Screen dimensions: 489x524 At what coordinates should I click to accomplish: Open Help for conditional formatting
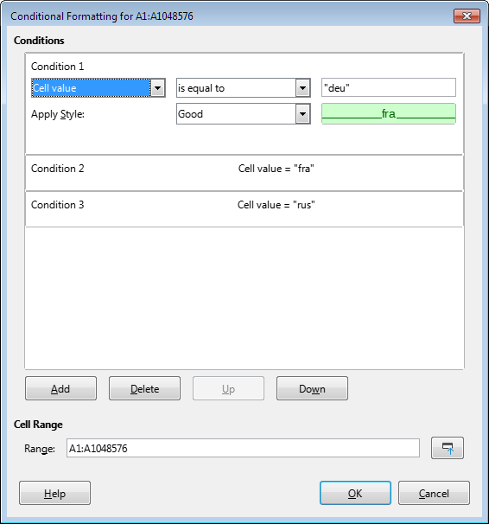pos(54,493)
